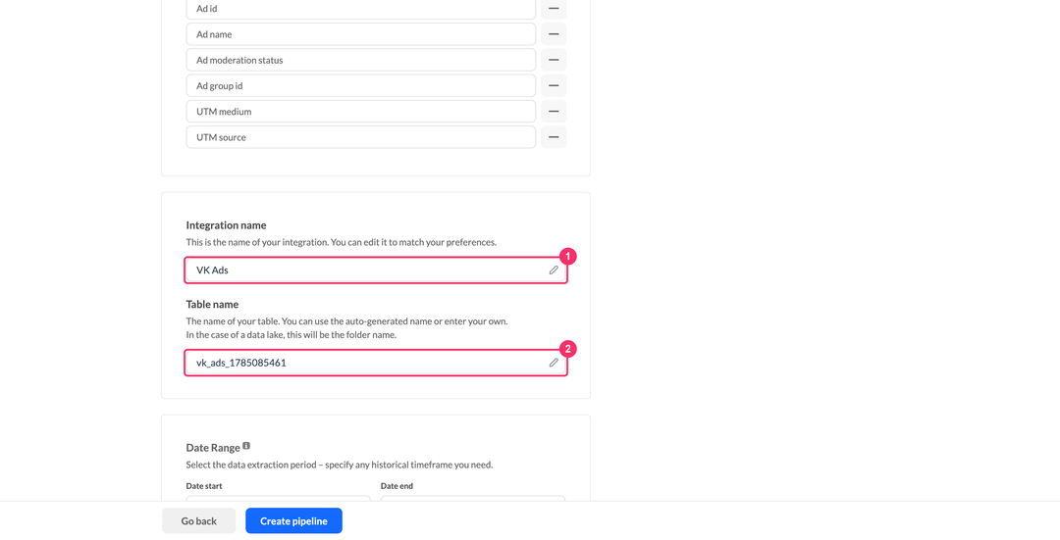Remove the Ad id field
The image size is (1060, 540).
[x=554, y=9]
